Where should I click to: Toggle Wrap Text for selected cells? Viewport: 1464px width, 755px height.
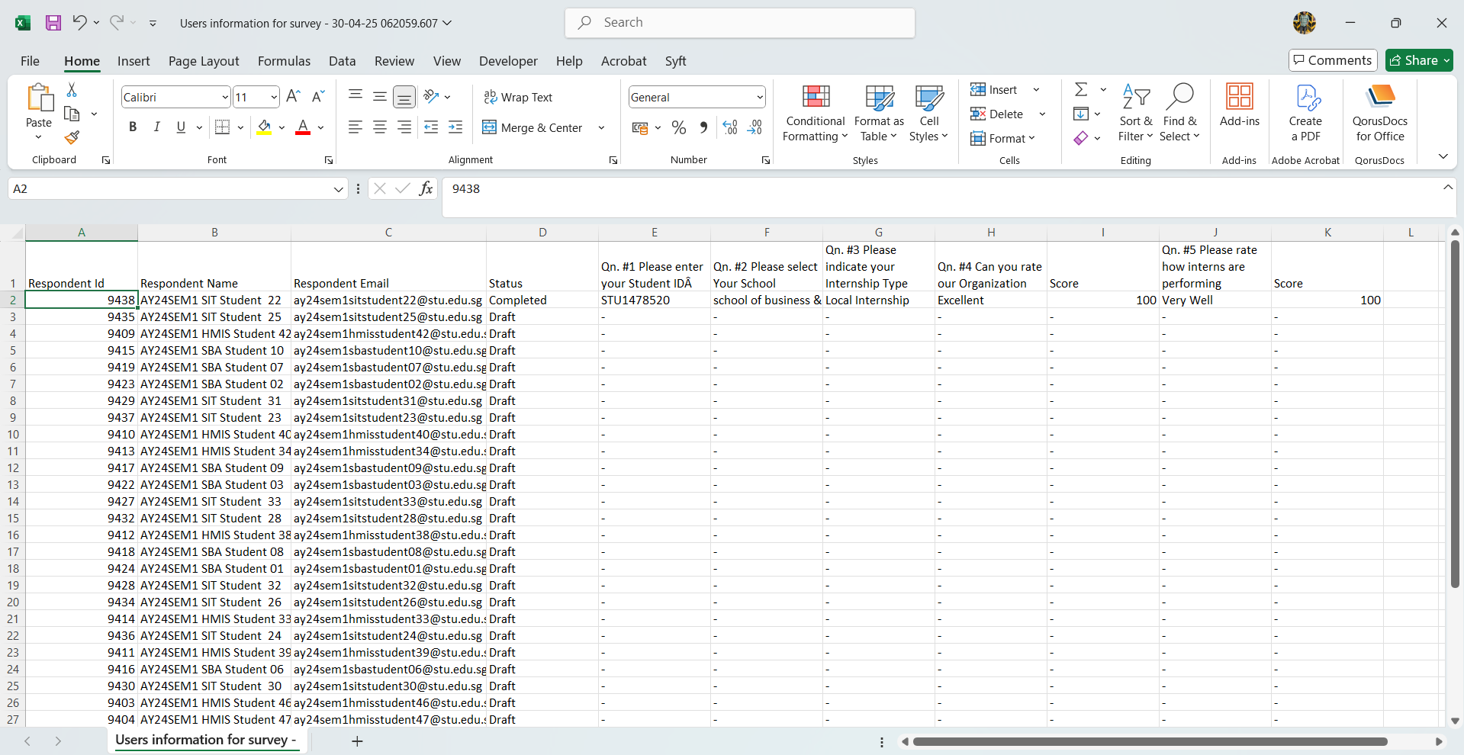click(518, 98)
